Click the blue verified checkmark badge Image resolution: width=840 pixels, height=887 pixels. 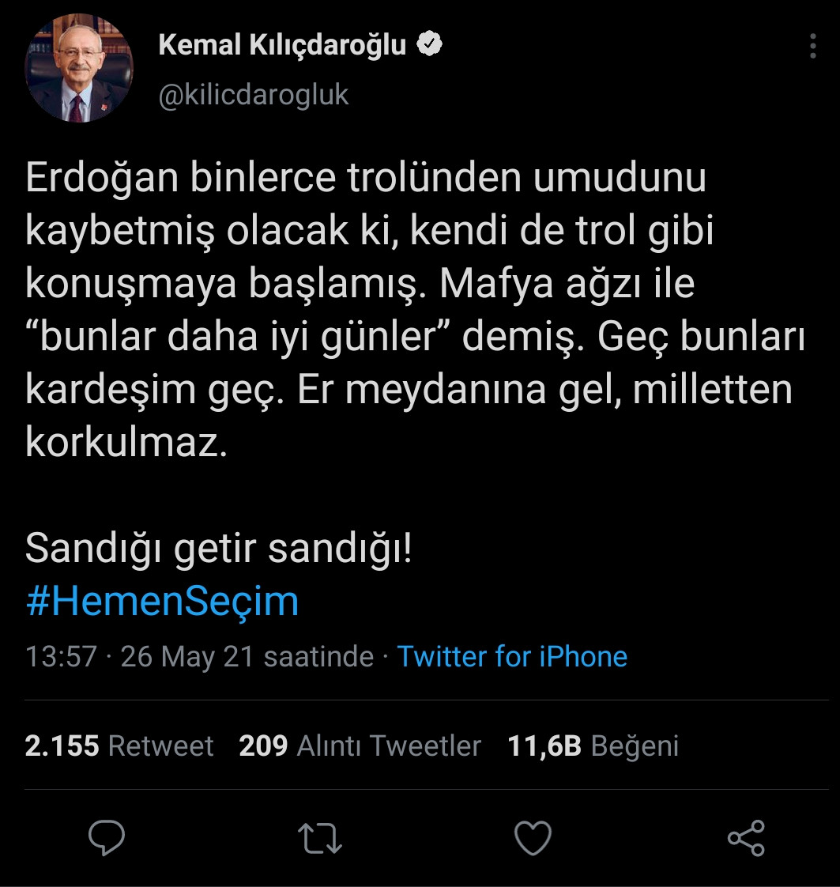pos(429,43)
